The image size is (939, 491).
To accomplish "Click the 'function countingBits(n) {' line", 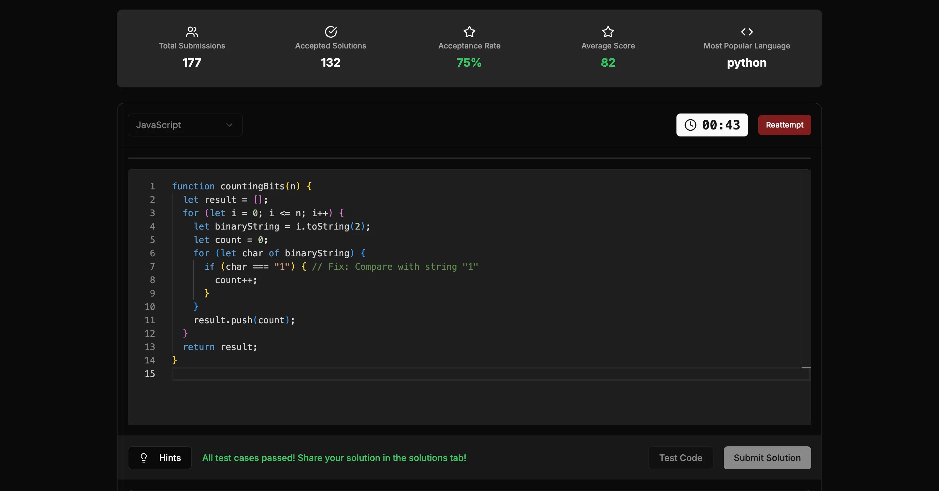I will coord(242,186).
